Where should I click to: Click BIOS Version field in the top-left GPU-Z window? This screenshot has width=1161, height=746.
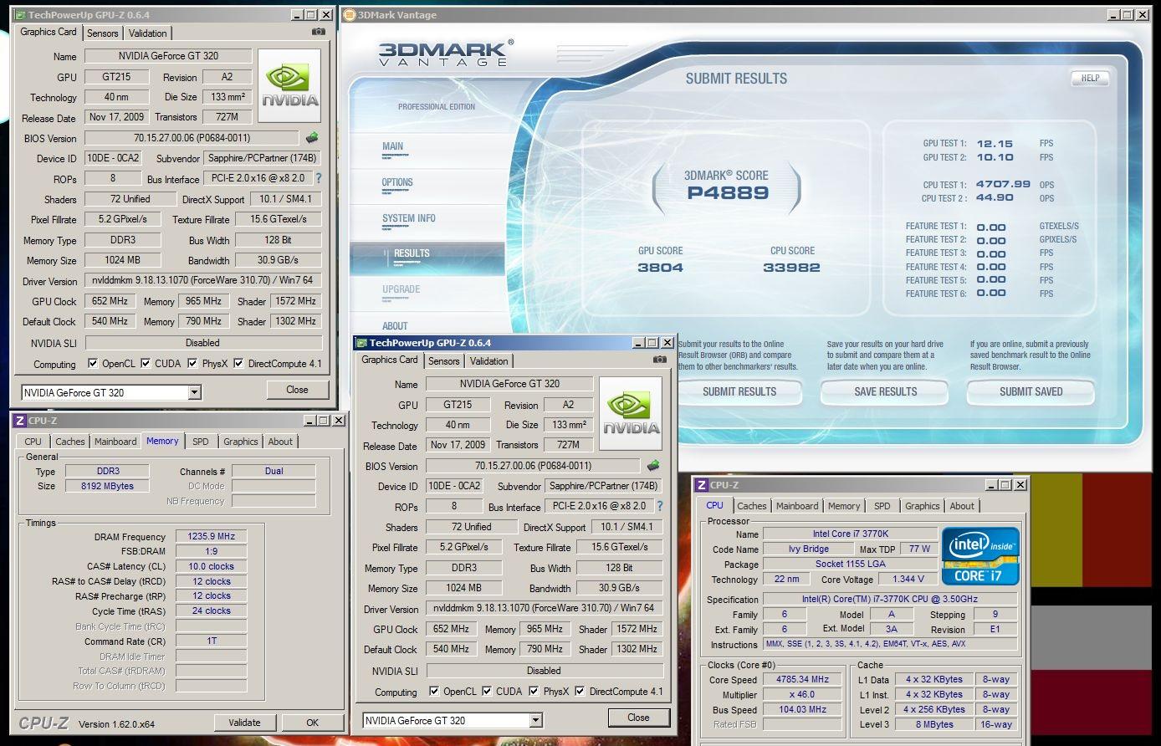click(192, 138)
